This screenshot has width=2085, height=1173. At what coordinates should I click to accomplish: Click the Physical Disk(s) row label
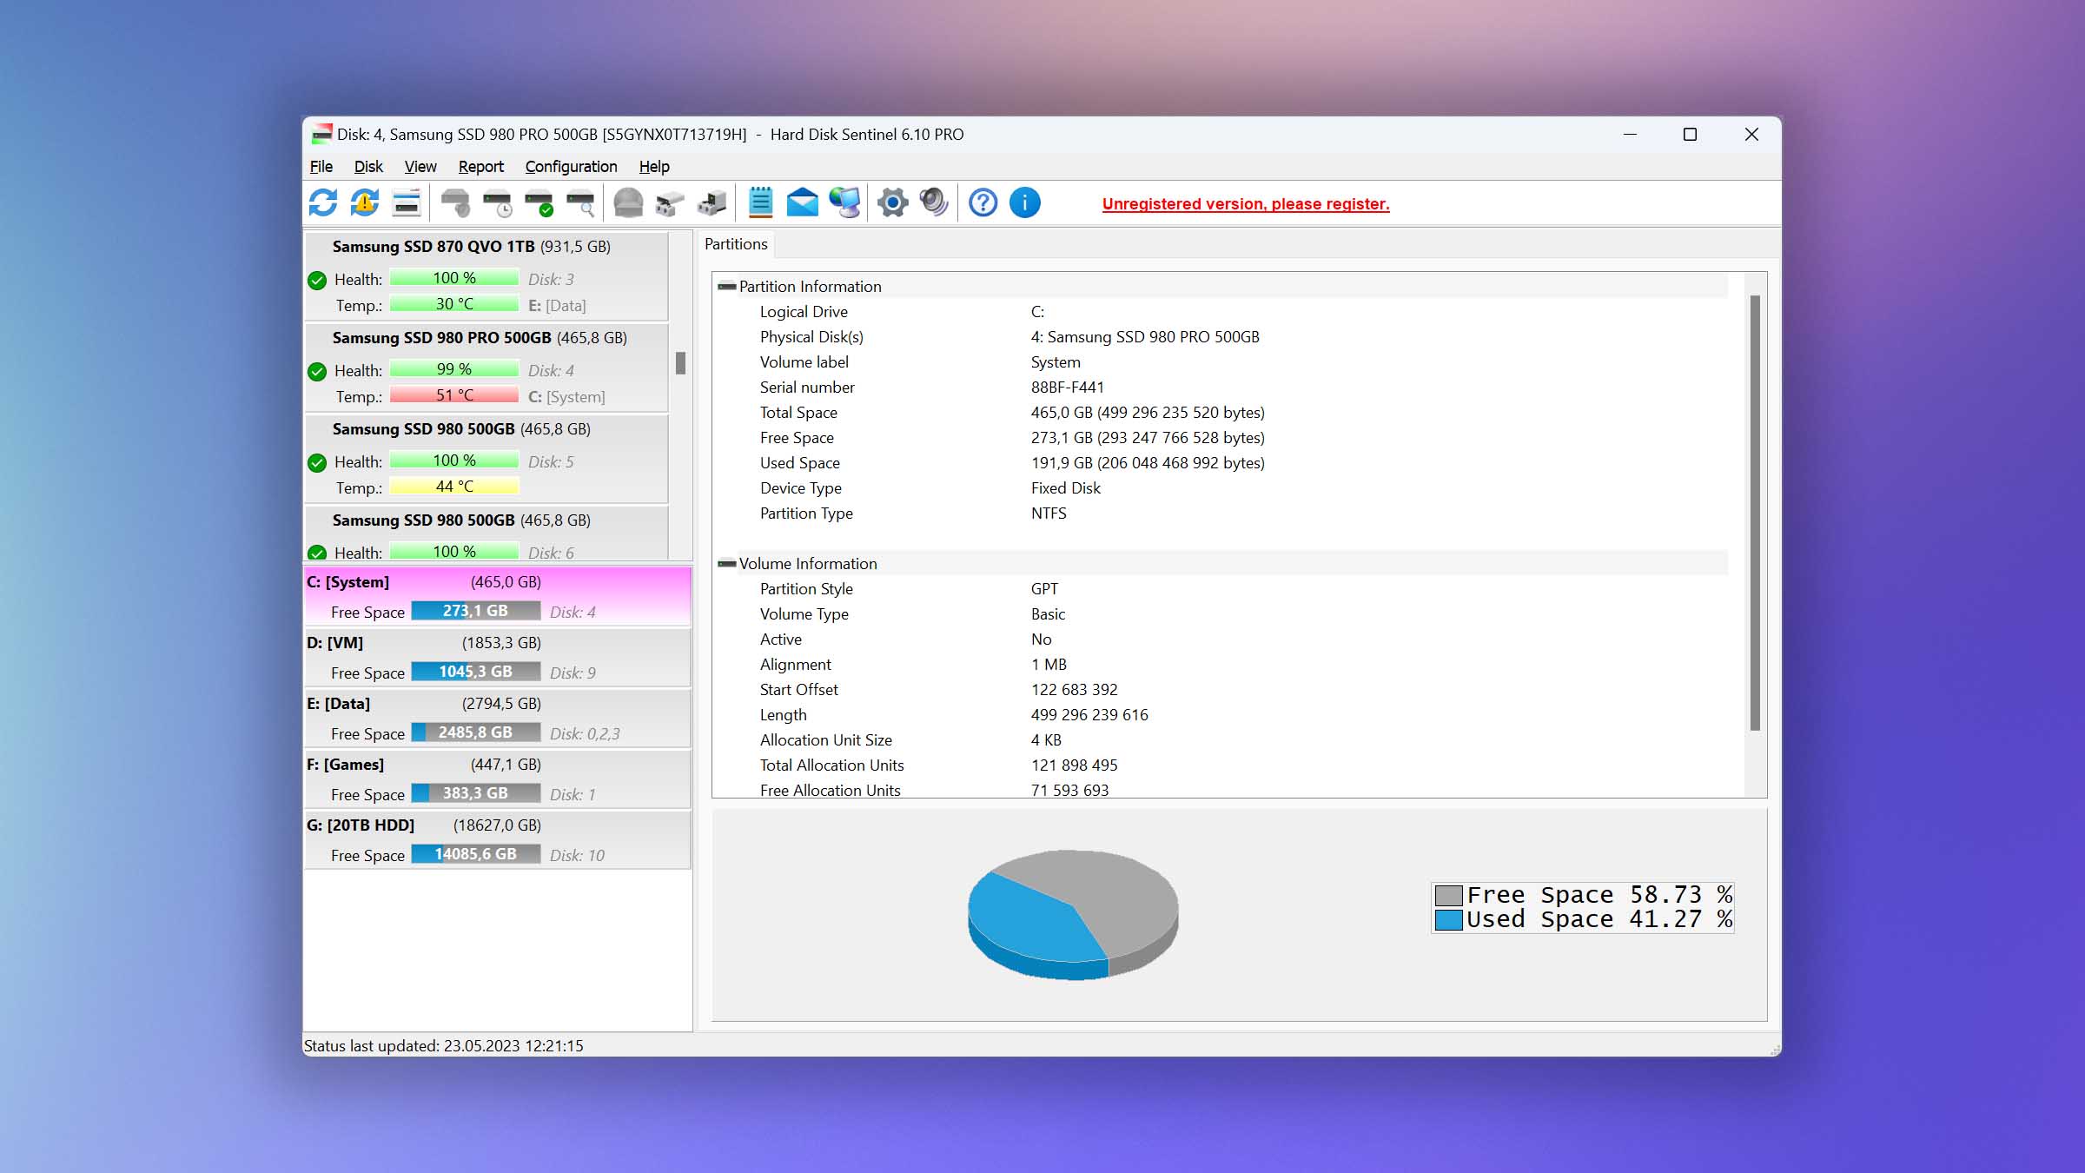click(811, 337)
